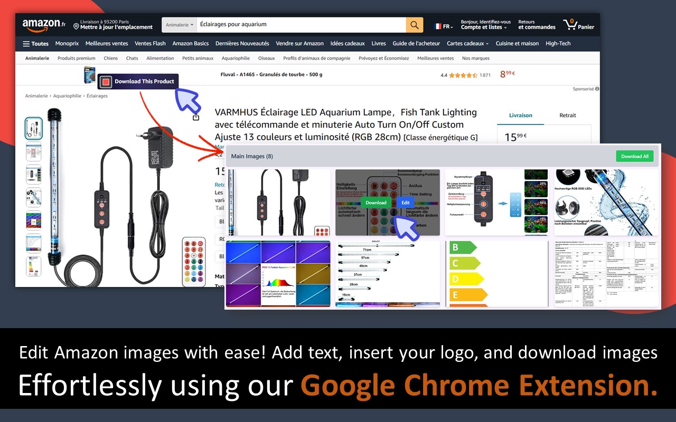Select the energy label thumbnail in side strip
This screenshot has width=676, height=422.
pos(34,266)
